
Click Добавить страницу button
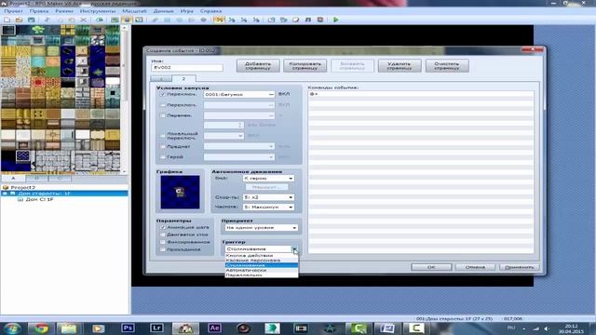pyautogui.click(x=258, y=66)
